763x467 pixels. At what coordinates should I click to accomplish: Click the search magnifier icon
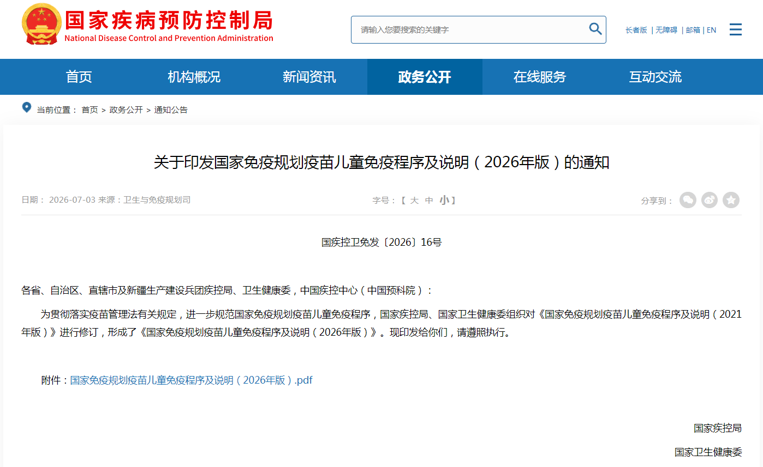pyautogui.click(x=595, y=29)
